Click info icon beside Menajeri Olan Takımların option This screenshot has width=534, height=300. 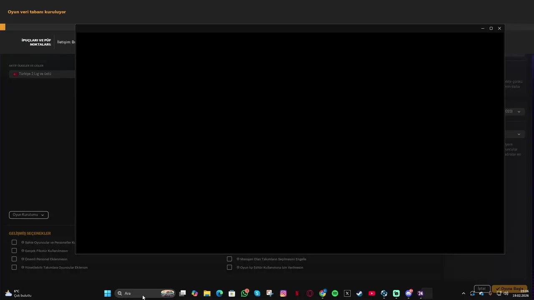[x=238, y=259]
